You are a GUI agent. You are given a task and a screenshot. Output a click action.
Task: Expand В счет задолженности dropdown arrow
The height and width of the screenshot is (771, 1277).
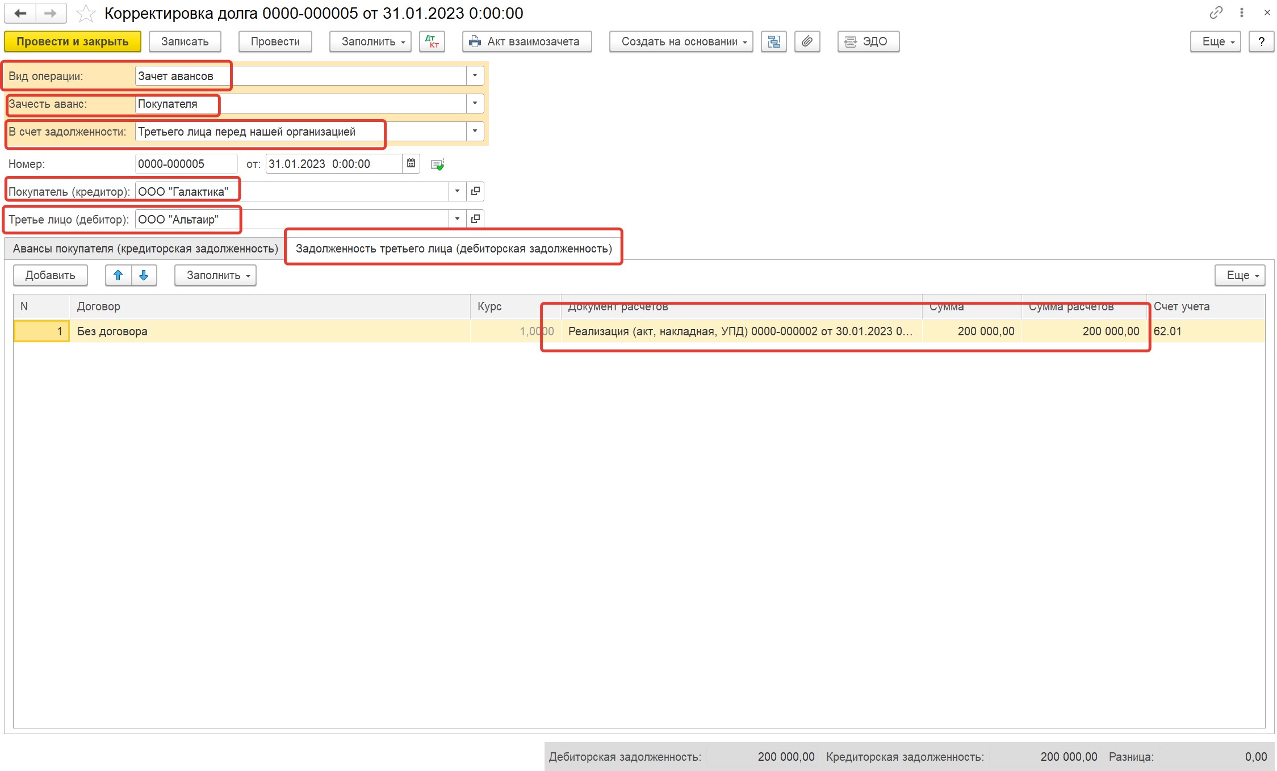[x=475, y=131]
